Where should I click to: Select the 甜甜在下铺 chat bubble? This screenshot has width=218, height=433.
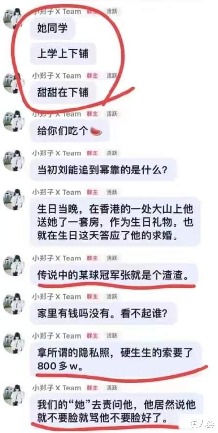pyautogui.click(x=63, y=92)
